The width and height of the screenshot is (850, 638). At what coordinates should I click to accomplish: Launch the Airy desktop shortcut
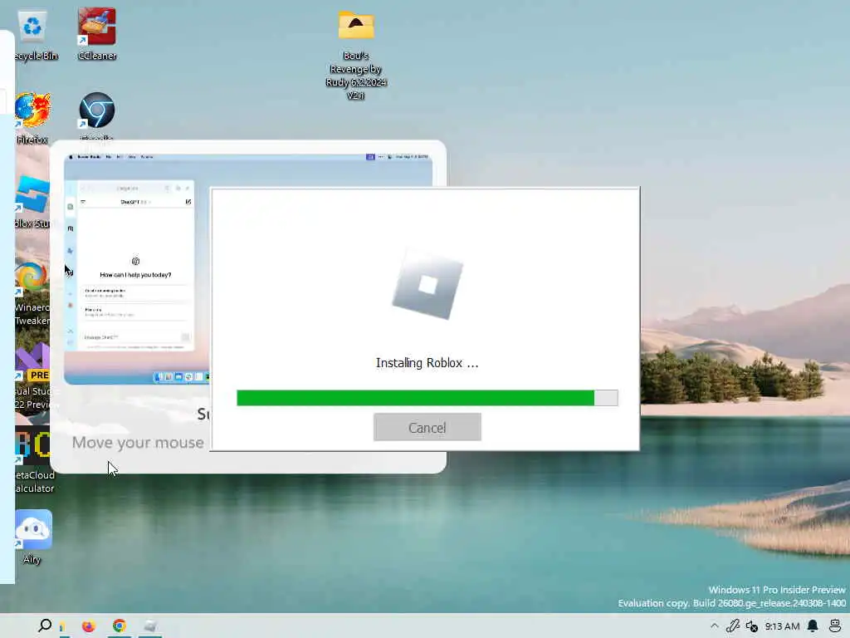[x=33, y=537]
